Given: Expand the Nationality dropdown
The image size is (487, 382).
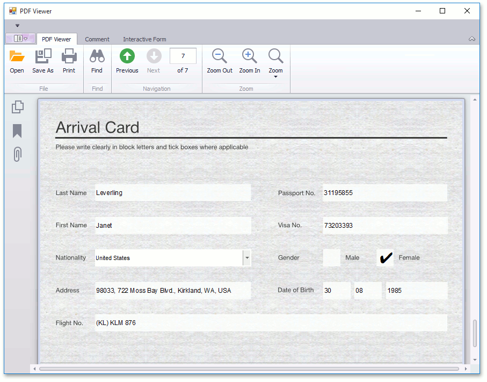Looking at the screenshot, I should (x=247, y=258).
